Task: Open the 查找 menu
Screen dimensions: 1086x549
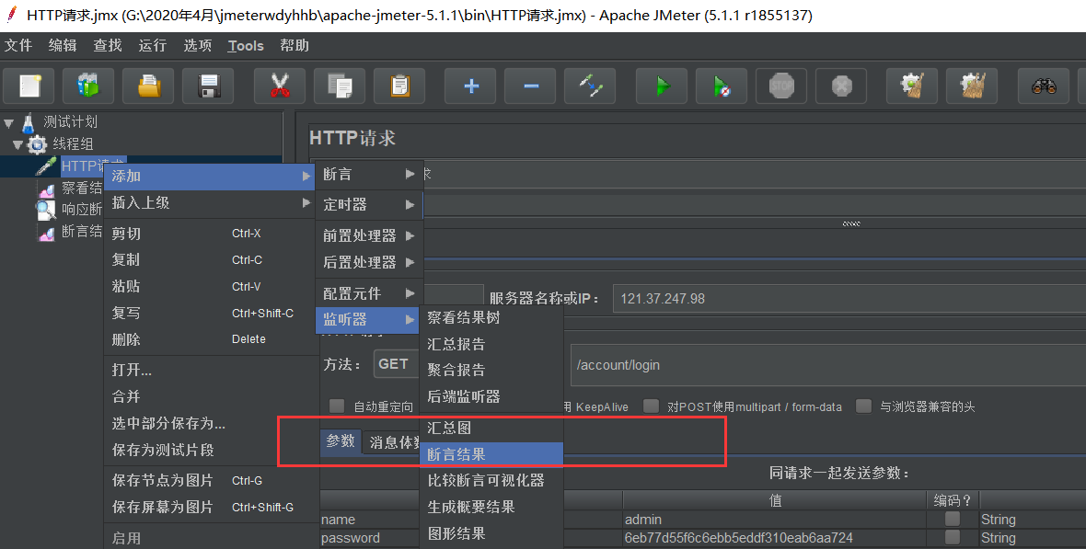Action: point(108,46)
